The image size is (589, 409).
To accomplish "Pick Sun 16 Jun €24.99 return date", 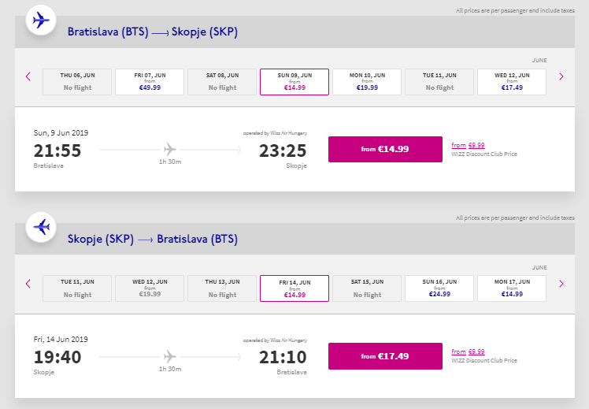I will pyautogui.click(x=439, y=288).
